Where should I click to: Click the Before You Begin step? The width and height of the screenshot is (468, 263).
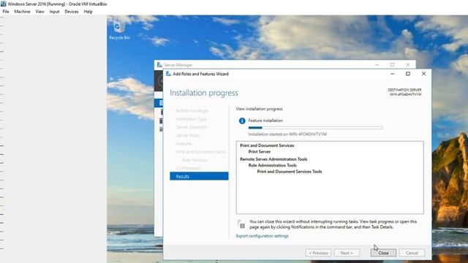pos(192,110)
